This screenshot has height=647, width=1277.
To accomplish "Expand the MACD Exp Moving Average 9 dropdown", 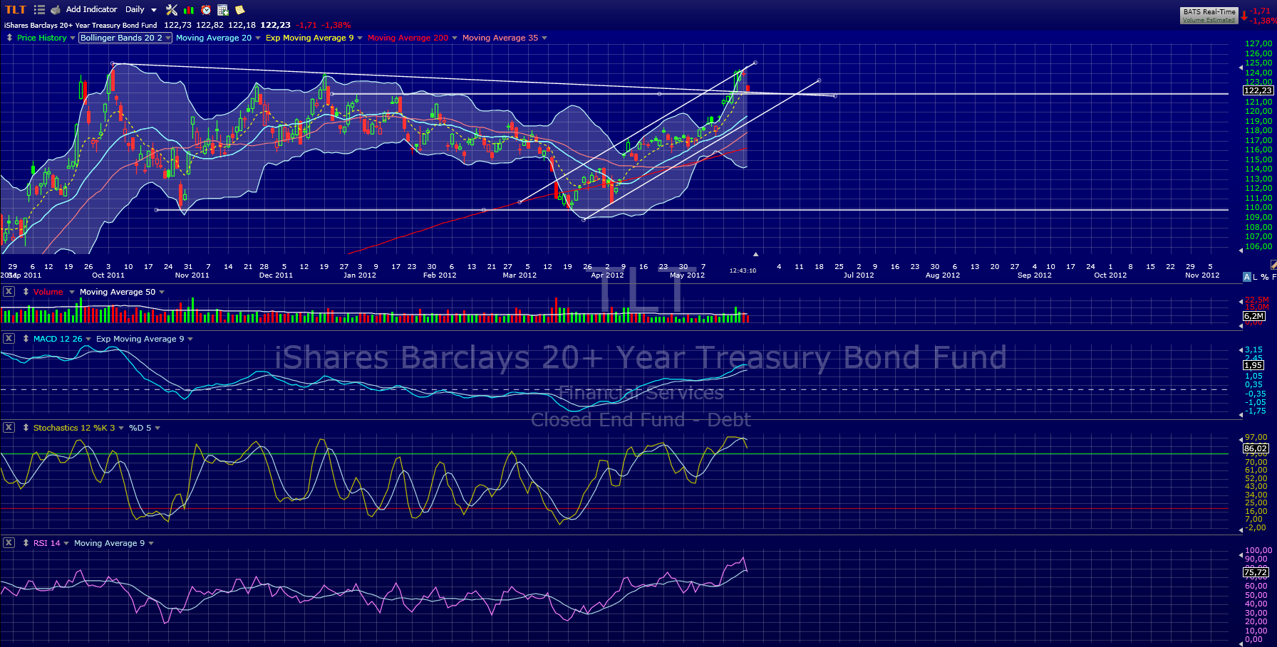I will pyautogui.click(x=190, y=340).
